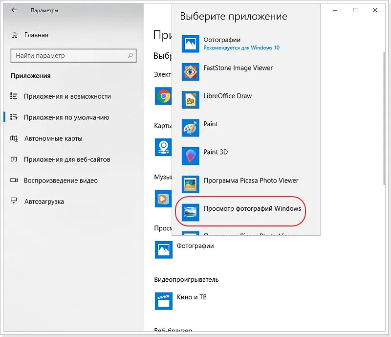This screenshot has height=337, width=391.
Task: Click the Воспроизведение видео camera icon
Action: tap(14, 180)
